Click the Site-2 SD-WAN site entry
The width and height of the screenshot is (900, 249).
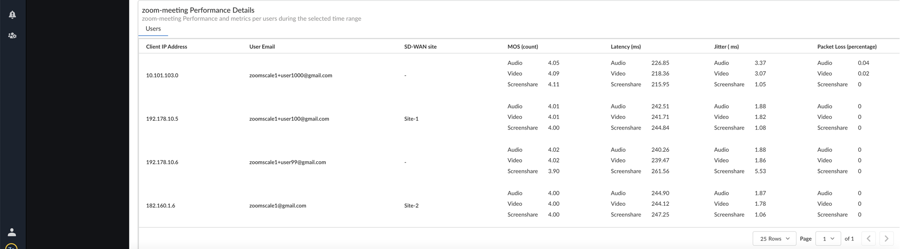point(411,206)
